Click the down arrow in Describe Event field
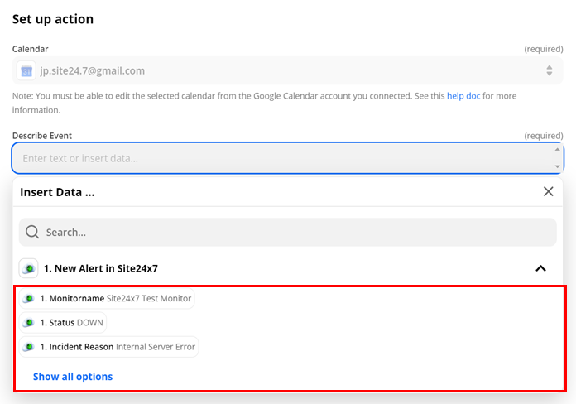The image size is (576, 404). (x=557, y=166)
